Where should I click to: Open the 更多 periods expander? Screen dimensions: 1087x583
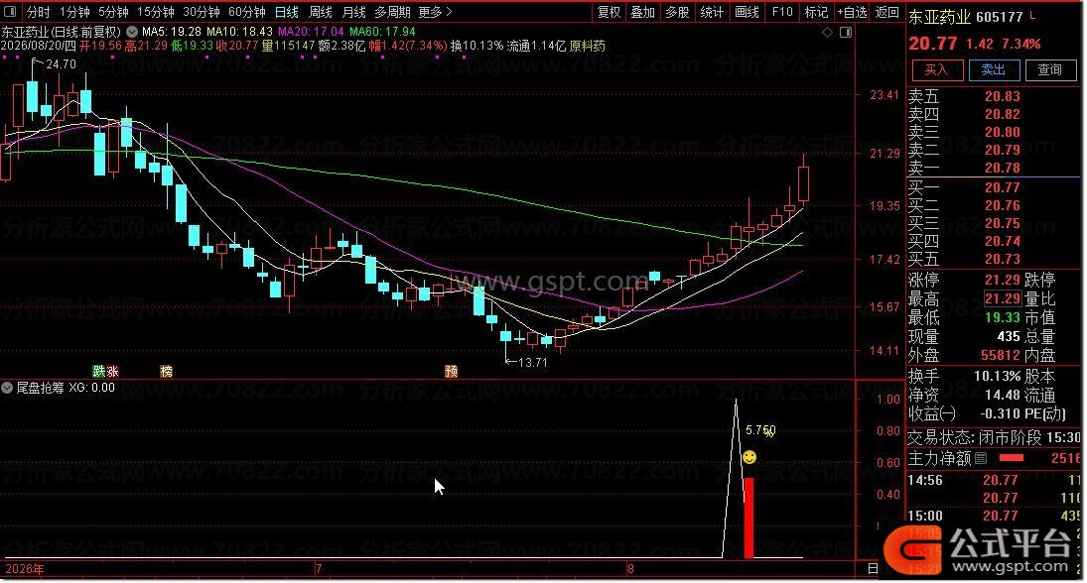[x=435, y=12]
